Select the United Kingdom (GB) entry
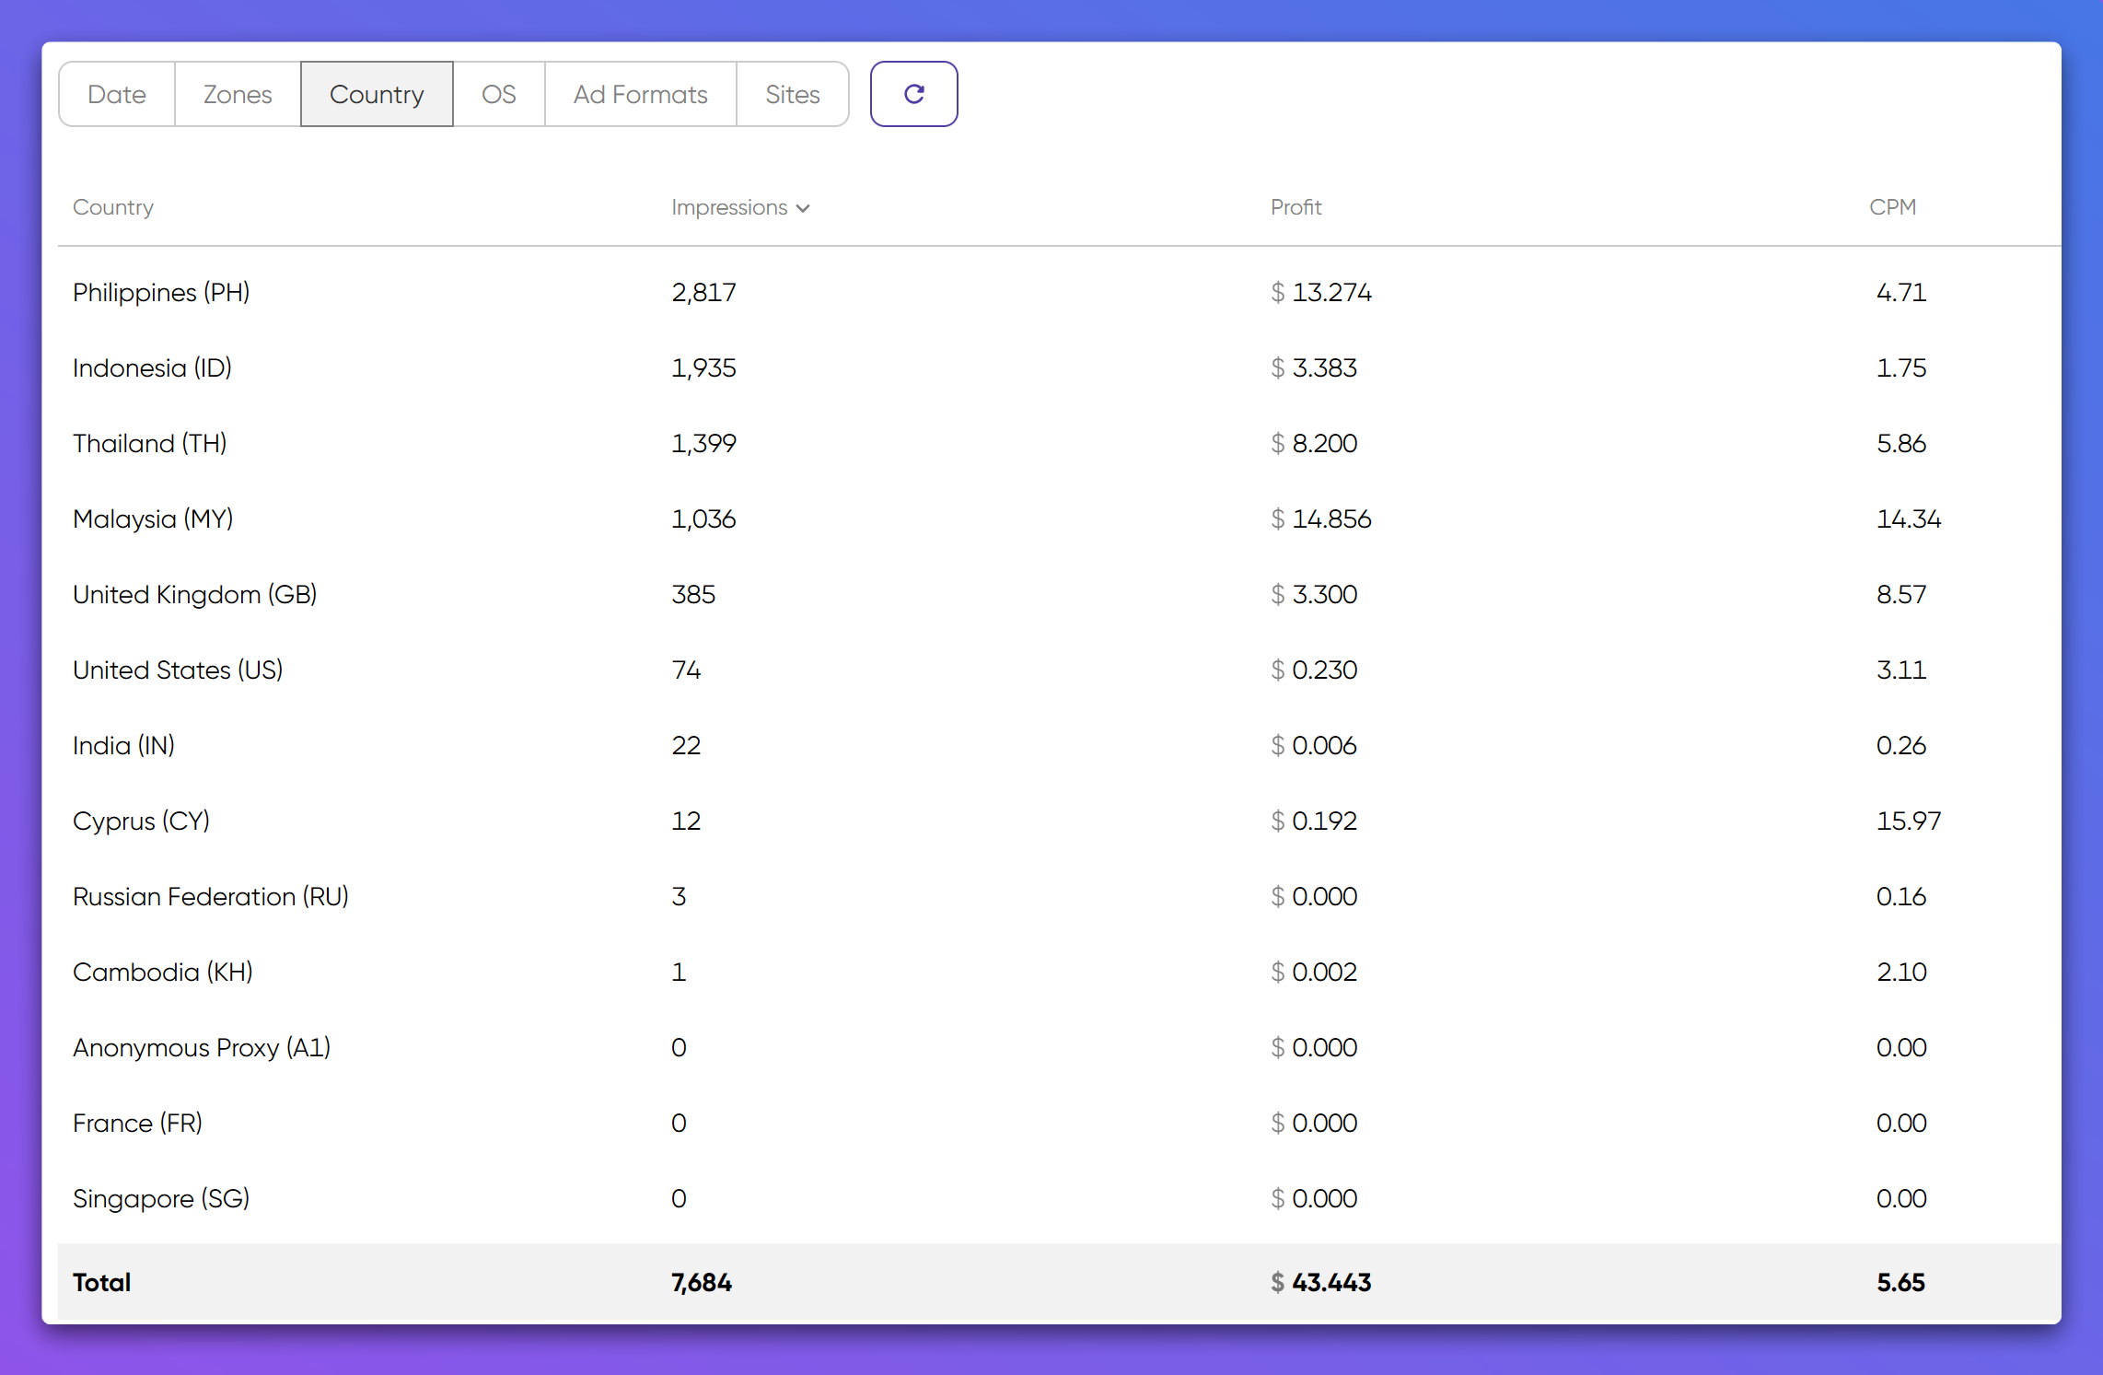Viewport: 2103px width, 1375px height. point(194,594)
